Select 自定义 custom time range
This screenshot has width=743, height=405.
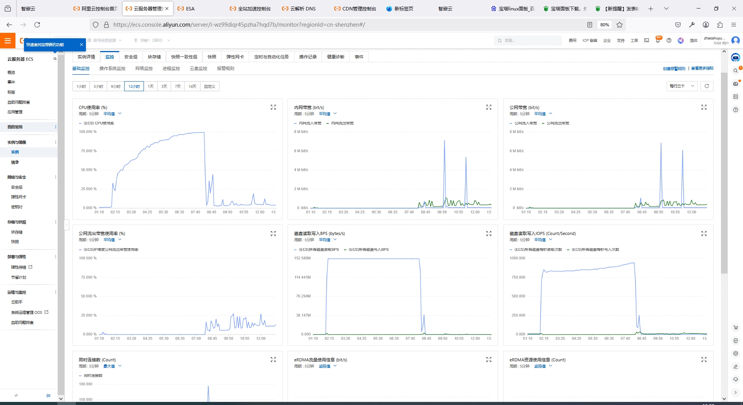(209, 86)
